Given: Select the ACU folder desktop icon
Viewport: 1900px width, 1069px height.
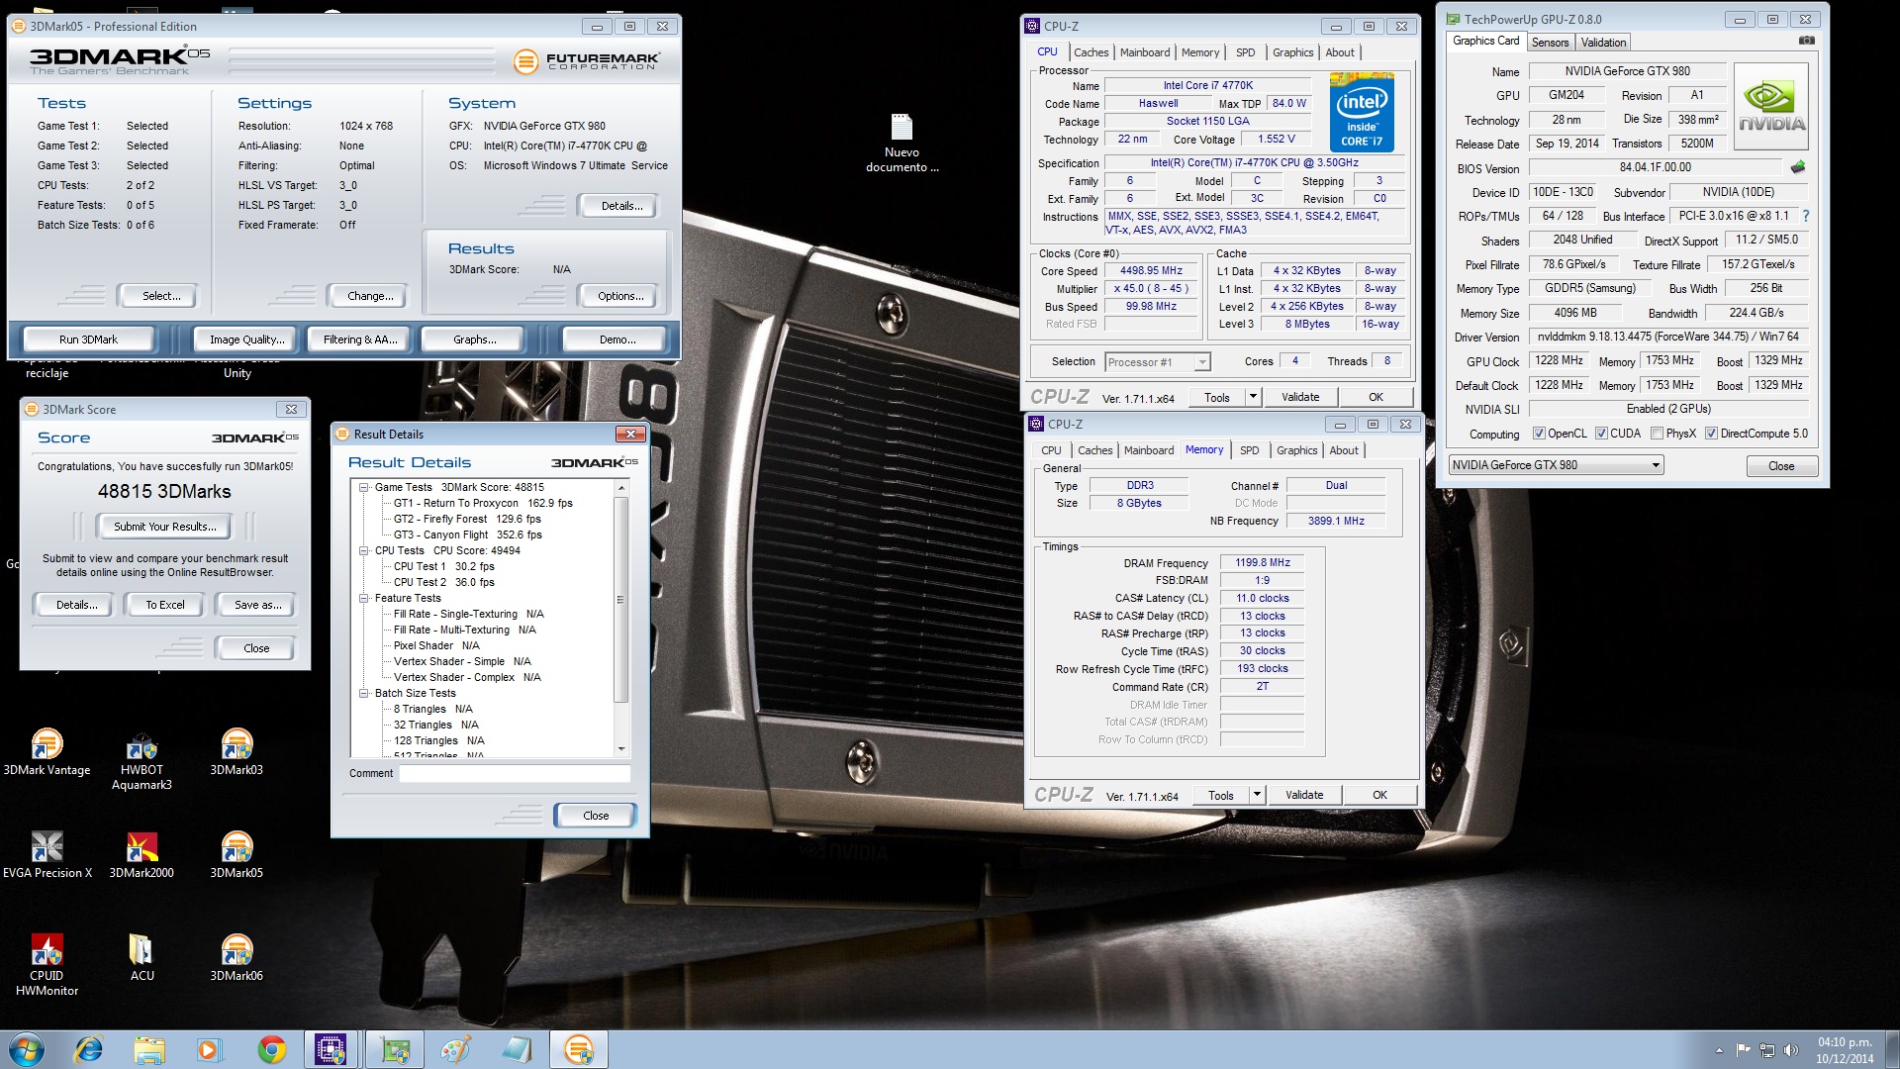Looking at the screenshot, I should [142, 958].
